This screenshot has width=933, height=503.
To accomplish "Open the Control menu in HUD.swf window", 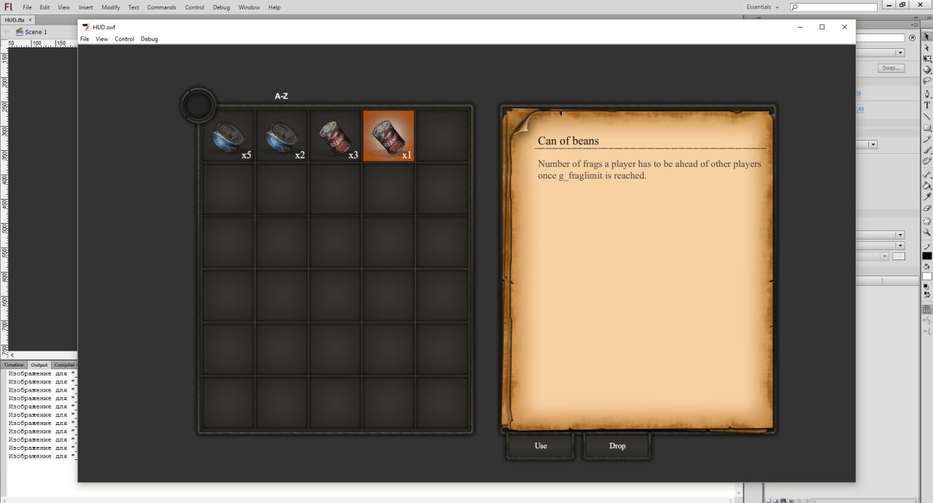I will click(x=124, y=39).
